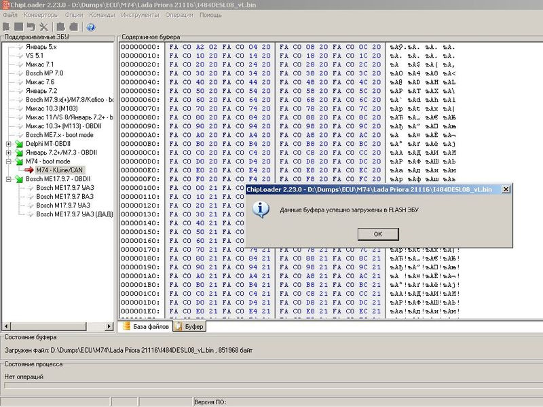Expand the Delphi MT-OBDII tree node

tap(9, 144)
